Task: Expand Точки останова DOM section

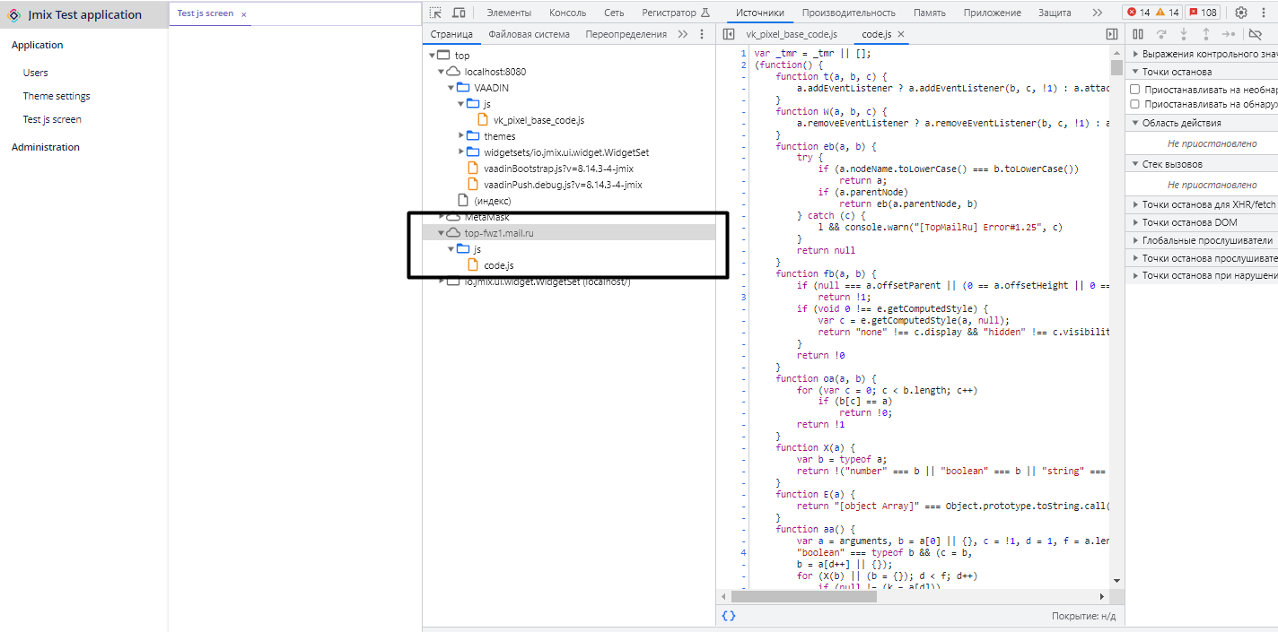Action: [x=1202, y=222]
